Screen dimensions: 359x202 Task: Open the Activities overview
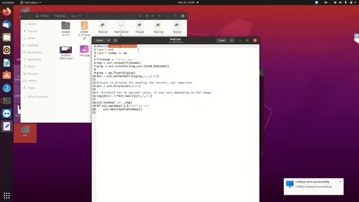pos(8,2)
